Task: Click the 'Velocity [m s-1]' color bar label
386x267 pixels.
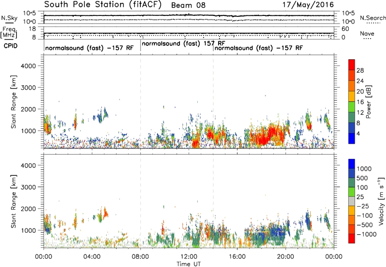Action: [x=381, y=201]
